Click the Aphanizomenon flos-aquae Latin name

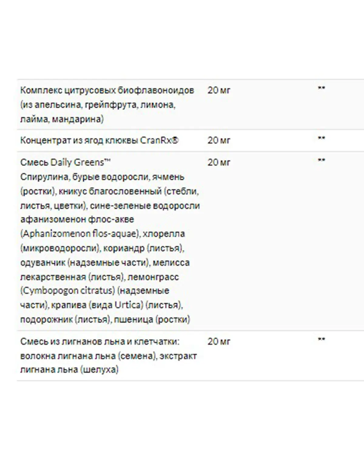79,234
